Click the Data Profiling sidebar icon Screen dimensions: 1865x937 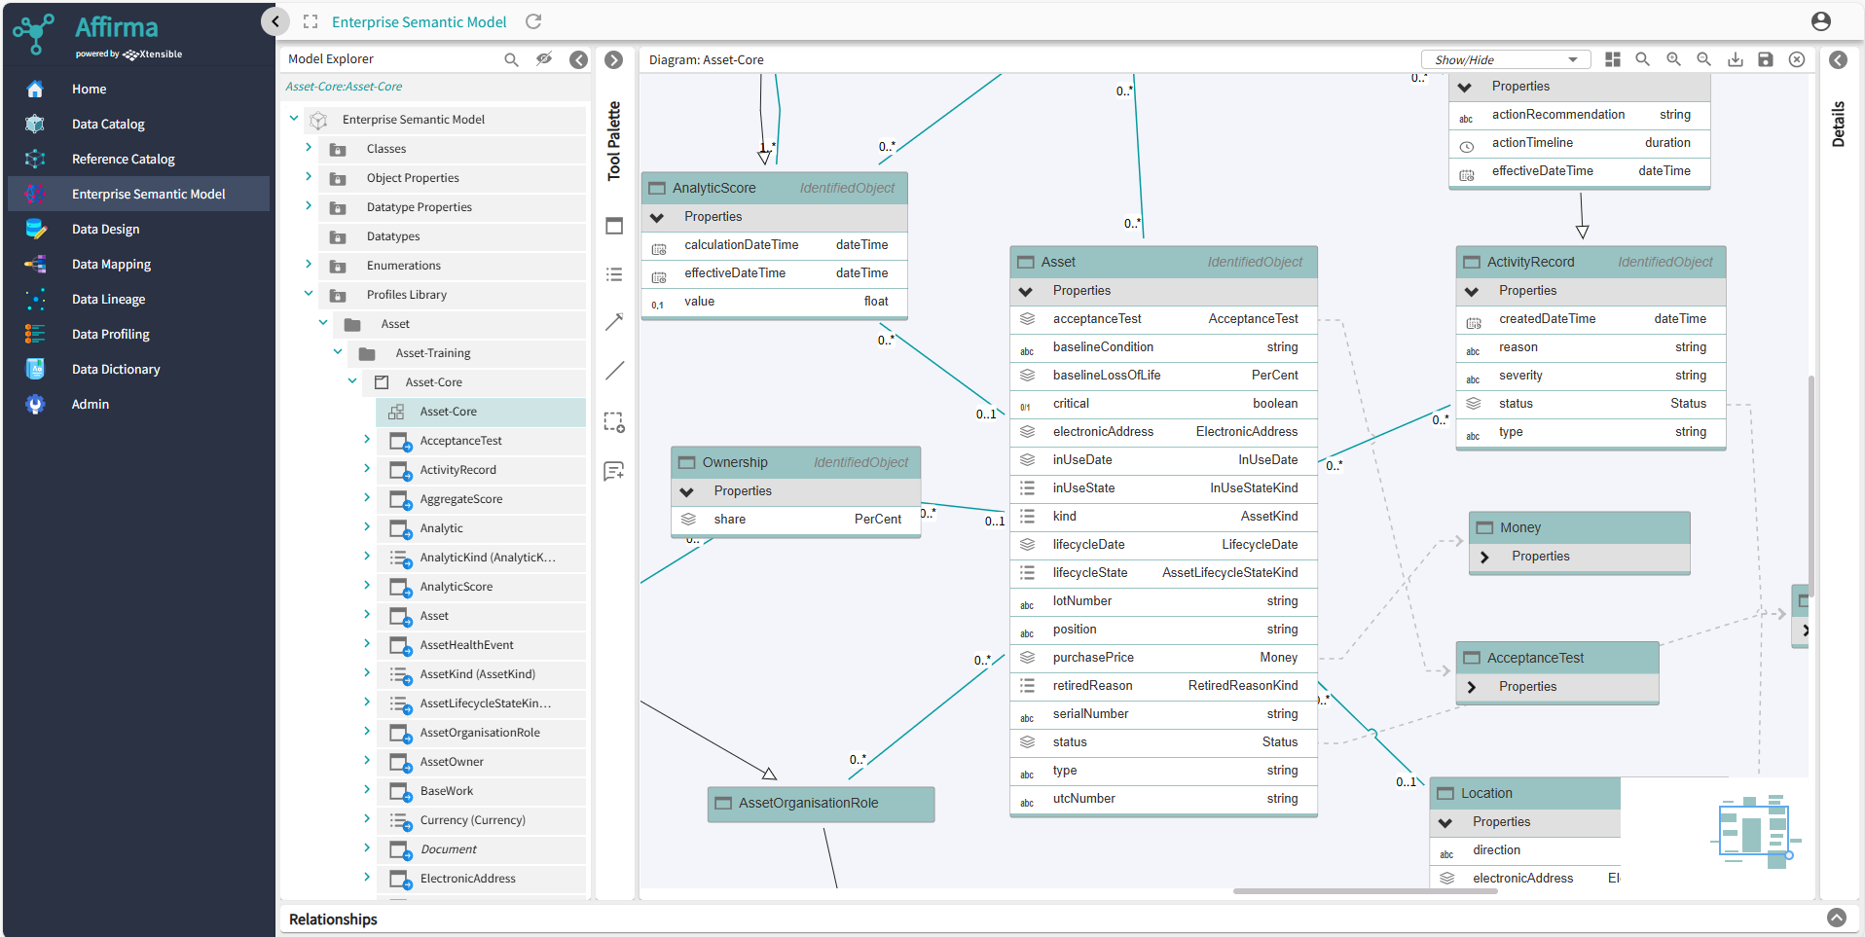click(35, 334)
